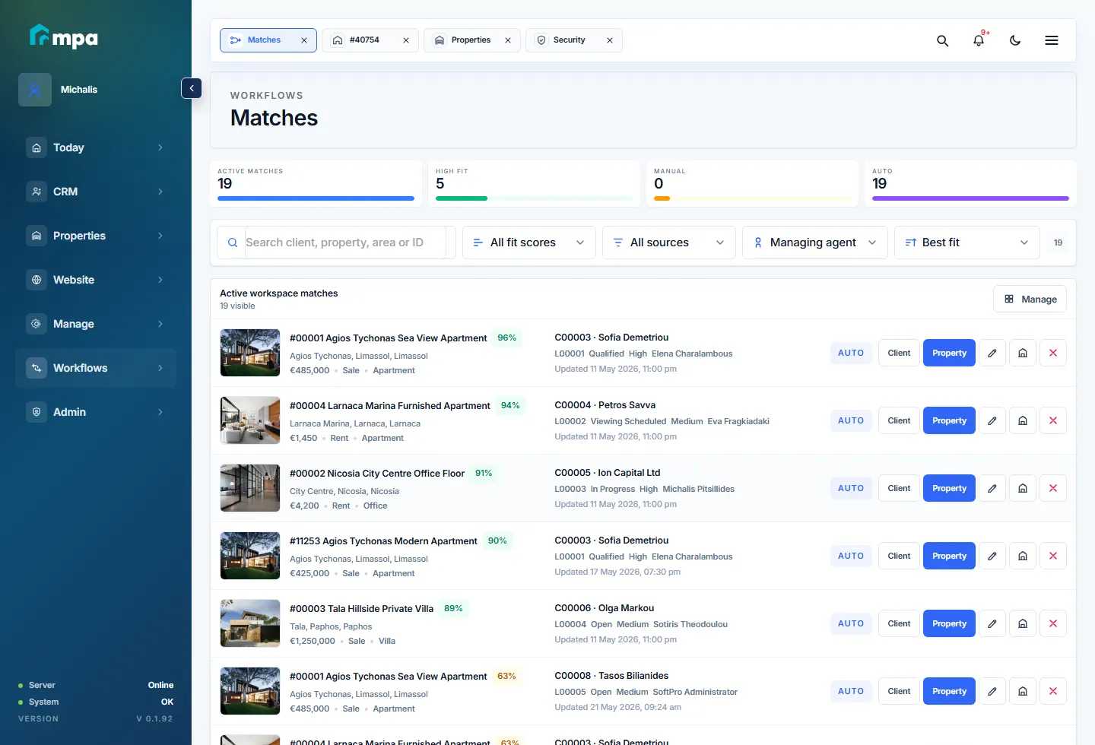Close the Security tab
1095x745 pixels.
point(610,40)
